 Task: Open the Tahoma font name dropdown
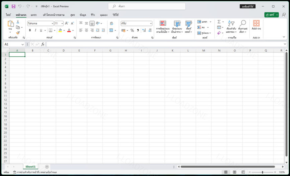click(x=52, y=24)
